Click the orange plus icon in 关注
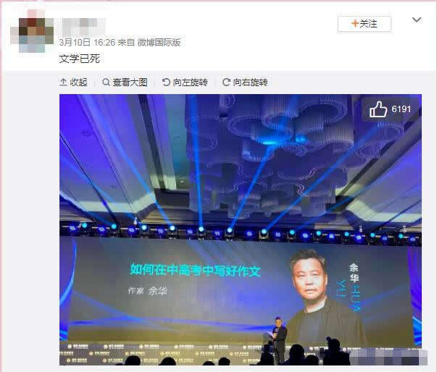The image size is (437, 372). [355, 23]
